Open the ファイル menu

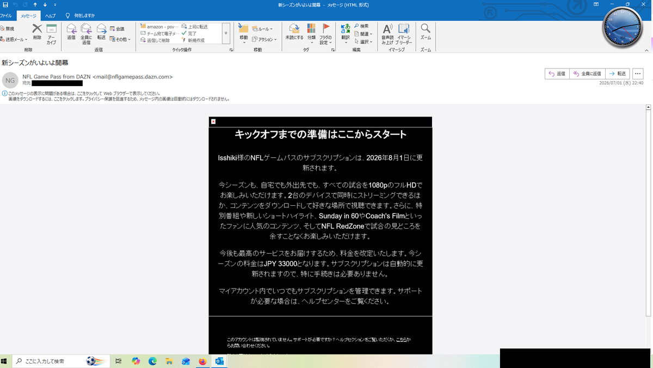point(5,16)
